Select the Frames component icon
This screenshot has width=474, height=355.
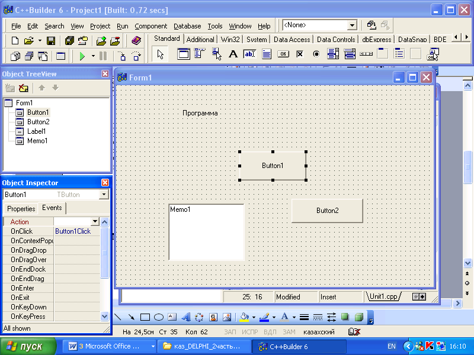point(183,54)
